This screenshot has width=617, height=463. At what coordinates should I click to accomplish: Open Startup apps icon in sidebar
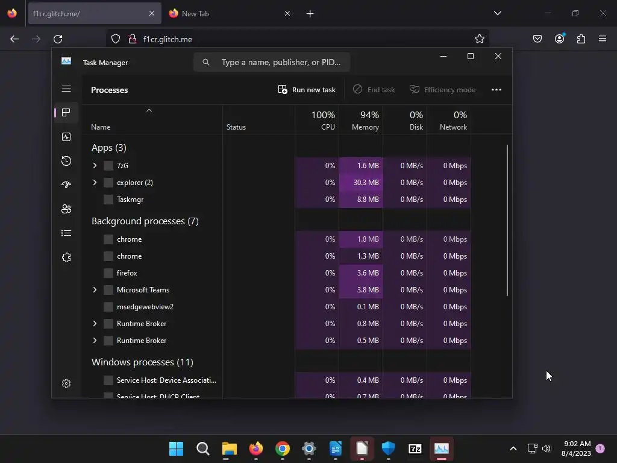[66, 184]
